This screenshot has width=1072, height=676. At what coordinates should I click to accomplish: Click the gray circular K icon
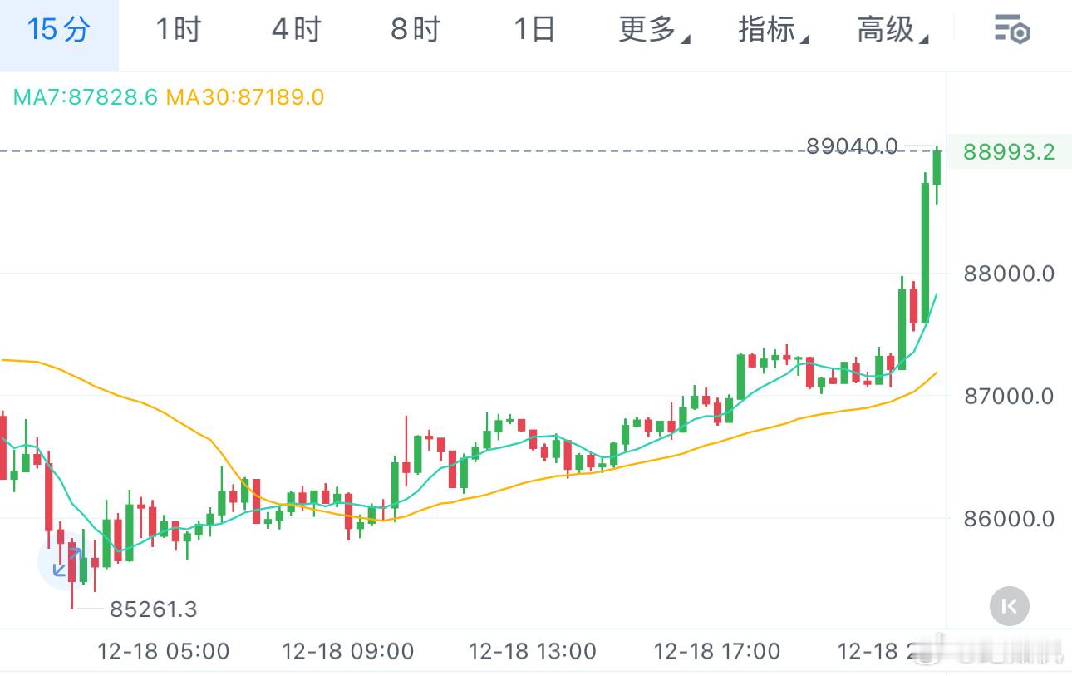point(1009,605)
